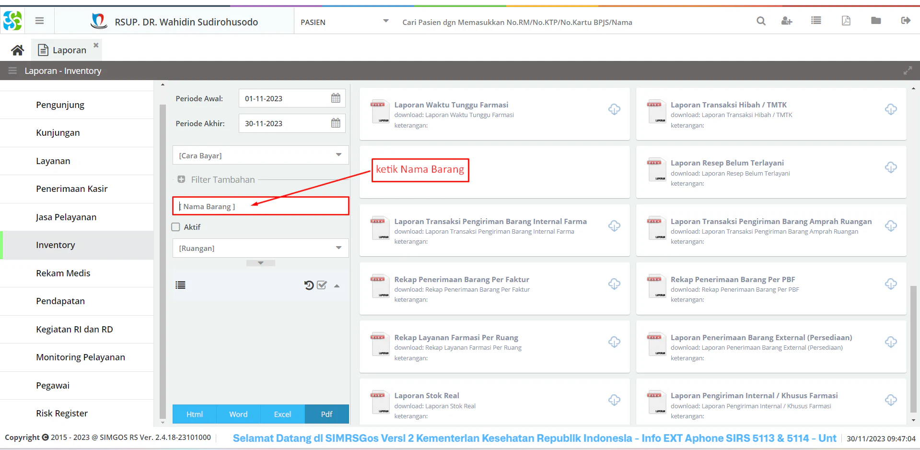
Task: Open Kegiatan RI dan RD category
Action: tap(77, 329)
